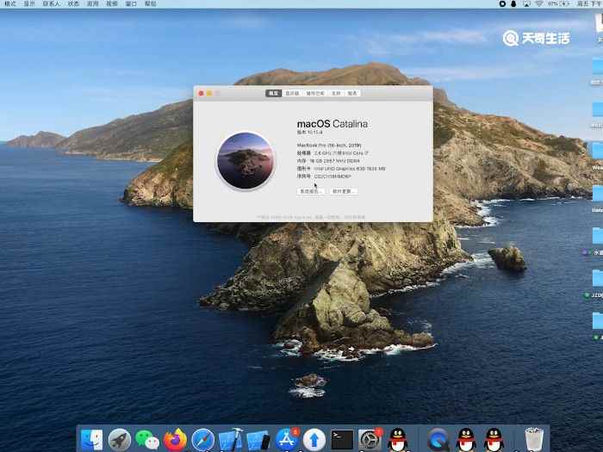Launch Terminal from the dock
603x452 pixels.
(x=342, y=439)
